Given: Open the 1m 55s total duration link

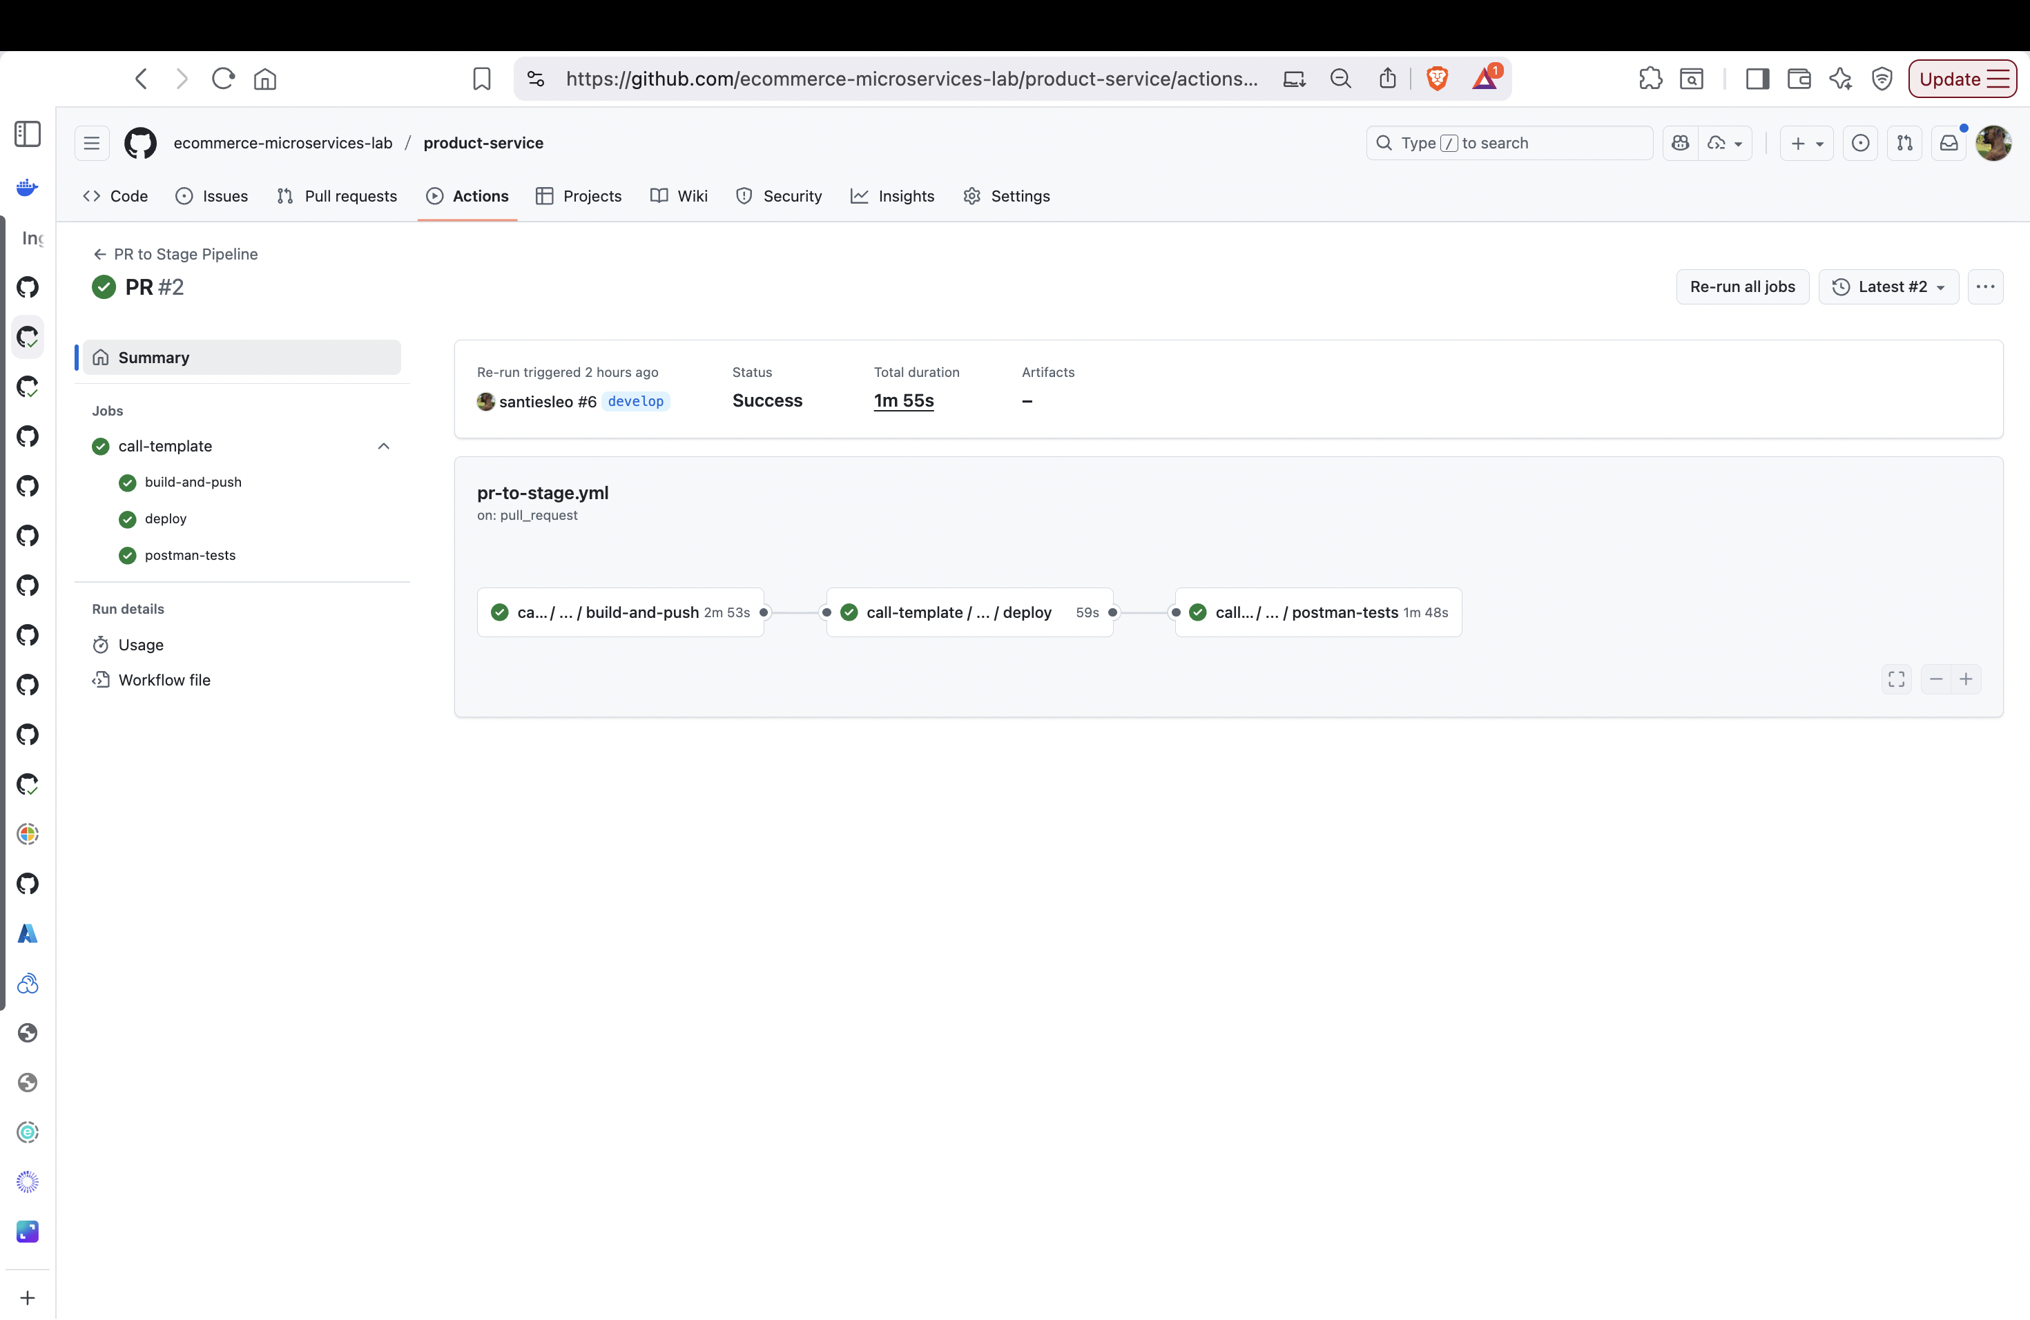Looking at the screenshot, I should click(904, 401).
